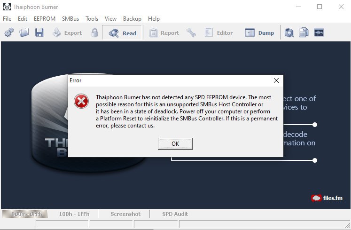The height and width of the screenshot is (230, 351).
Task: Minimize the Thaiphoon Burner window
Action: pyautogui.click(x=298, y=7)
